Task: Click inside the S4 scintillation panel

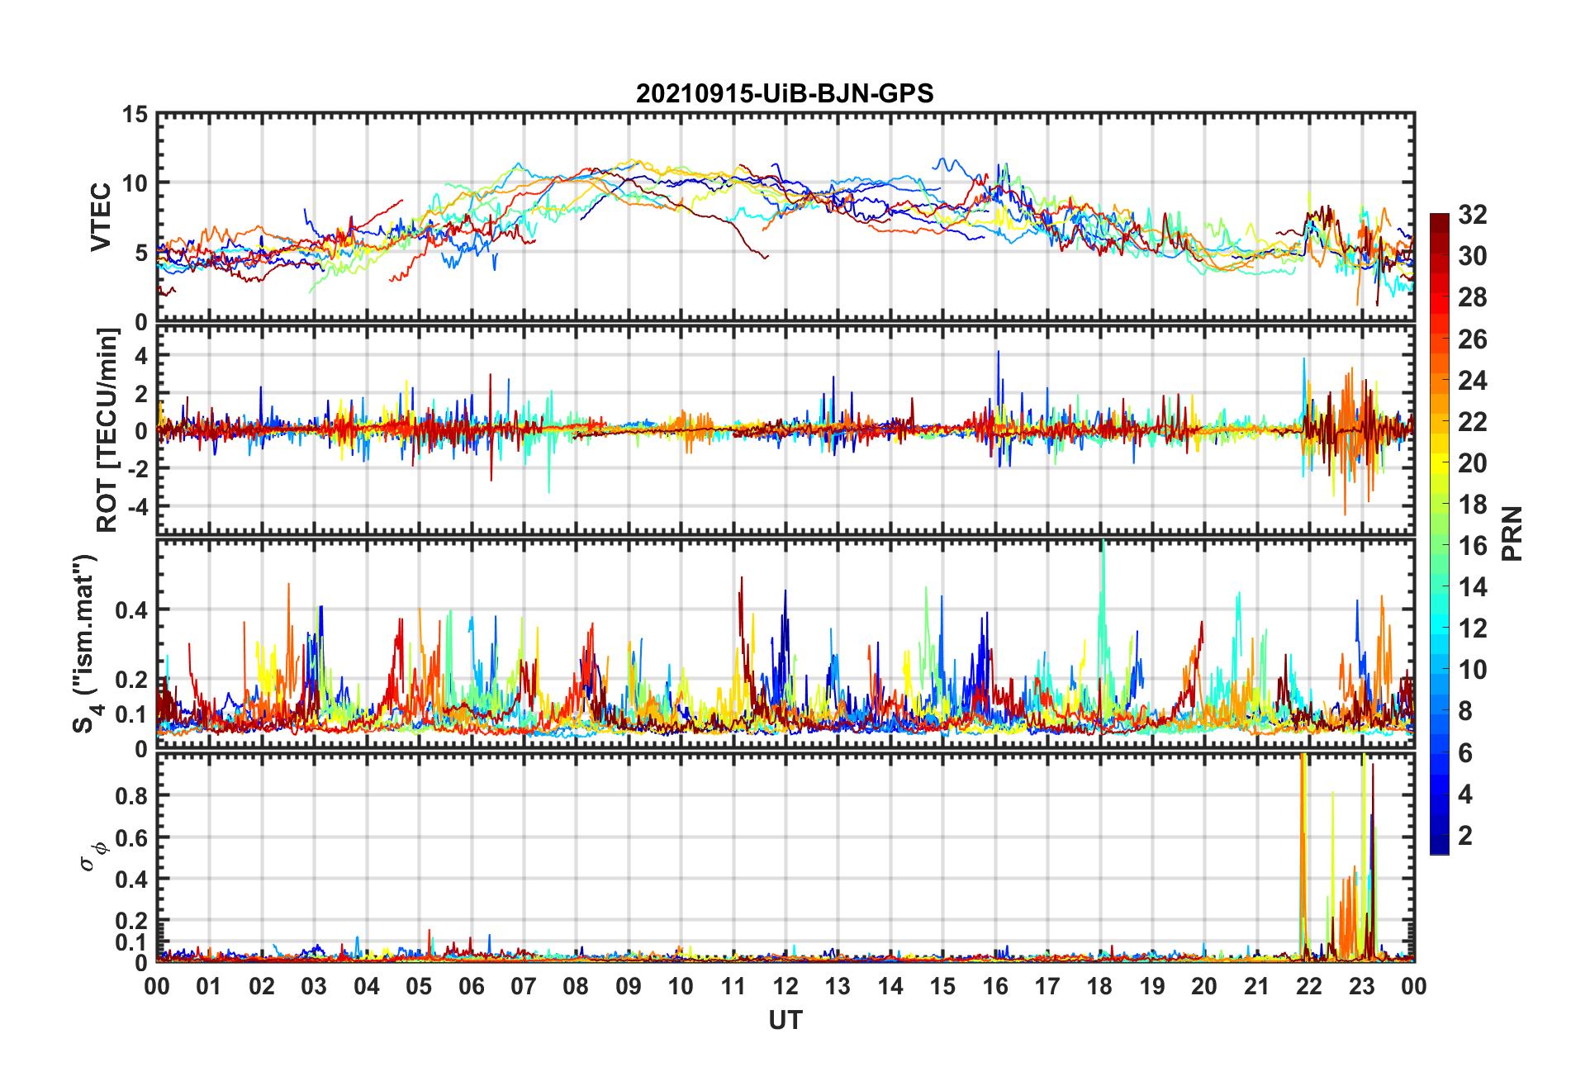Action: pos(785,643)
